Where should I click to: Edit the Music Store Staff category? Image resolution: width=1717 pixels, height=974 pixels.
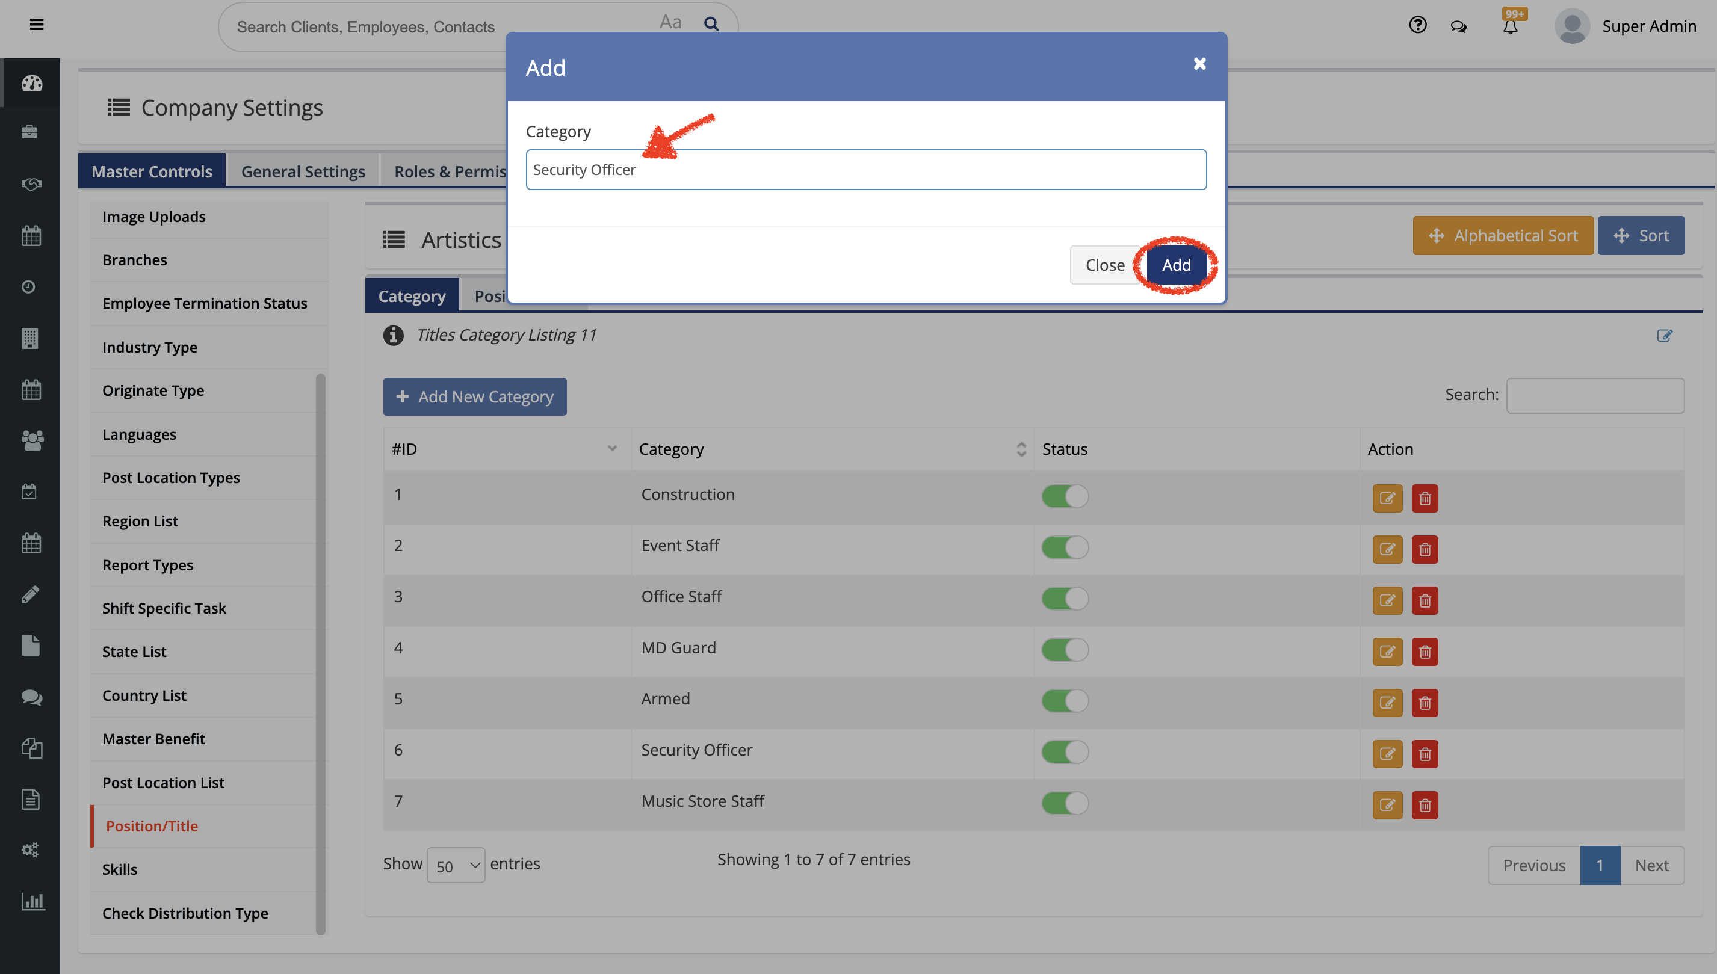tap(1387, 805)
